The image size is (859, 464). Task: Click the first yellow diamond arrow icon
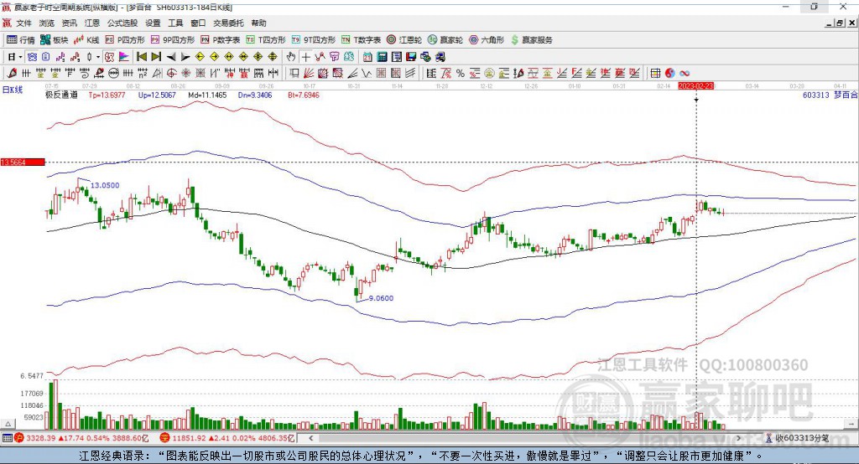pyautogui.click(x=200, y=57)
